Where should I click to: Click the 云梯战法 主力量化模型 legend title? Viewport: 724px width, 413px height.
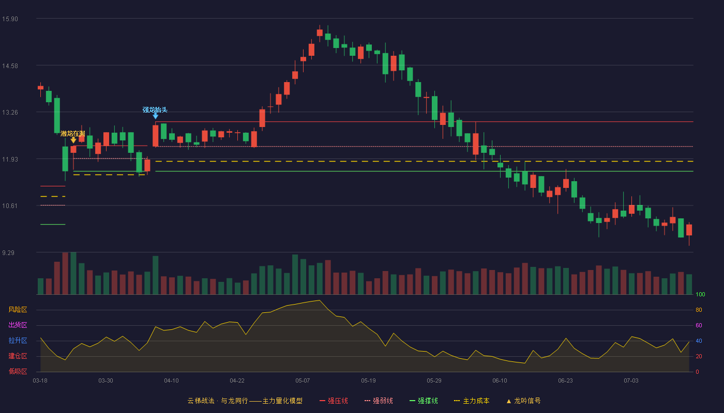pos(245,401)
